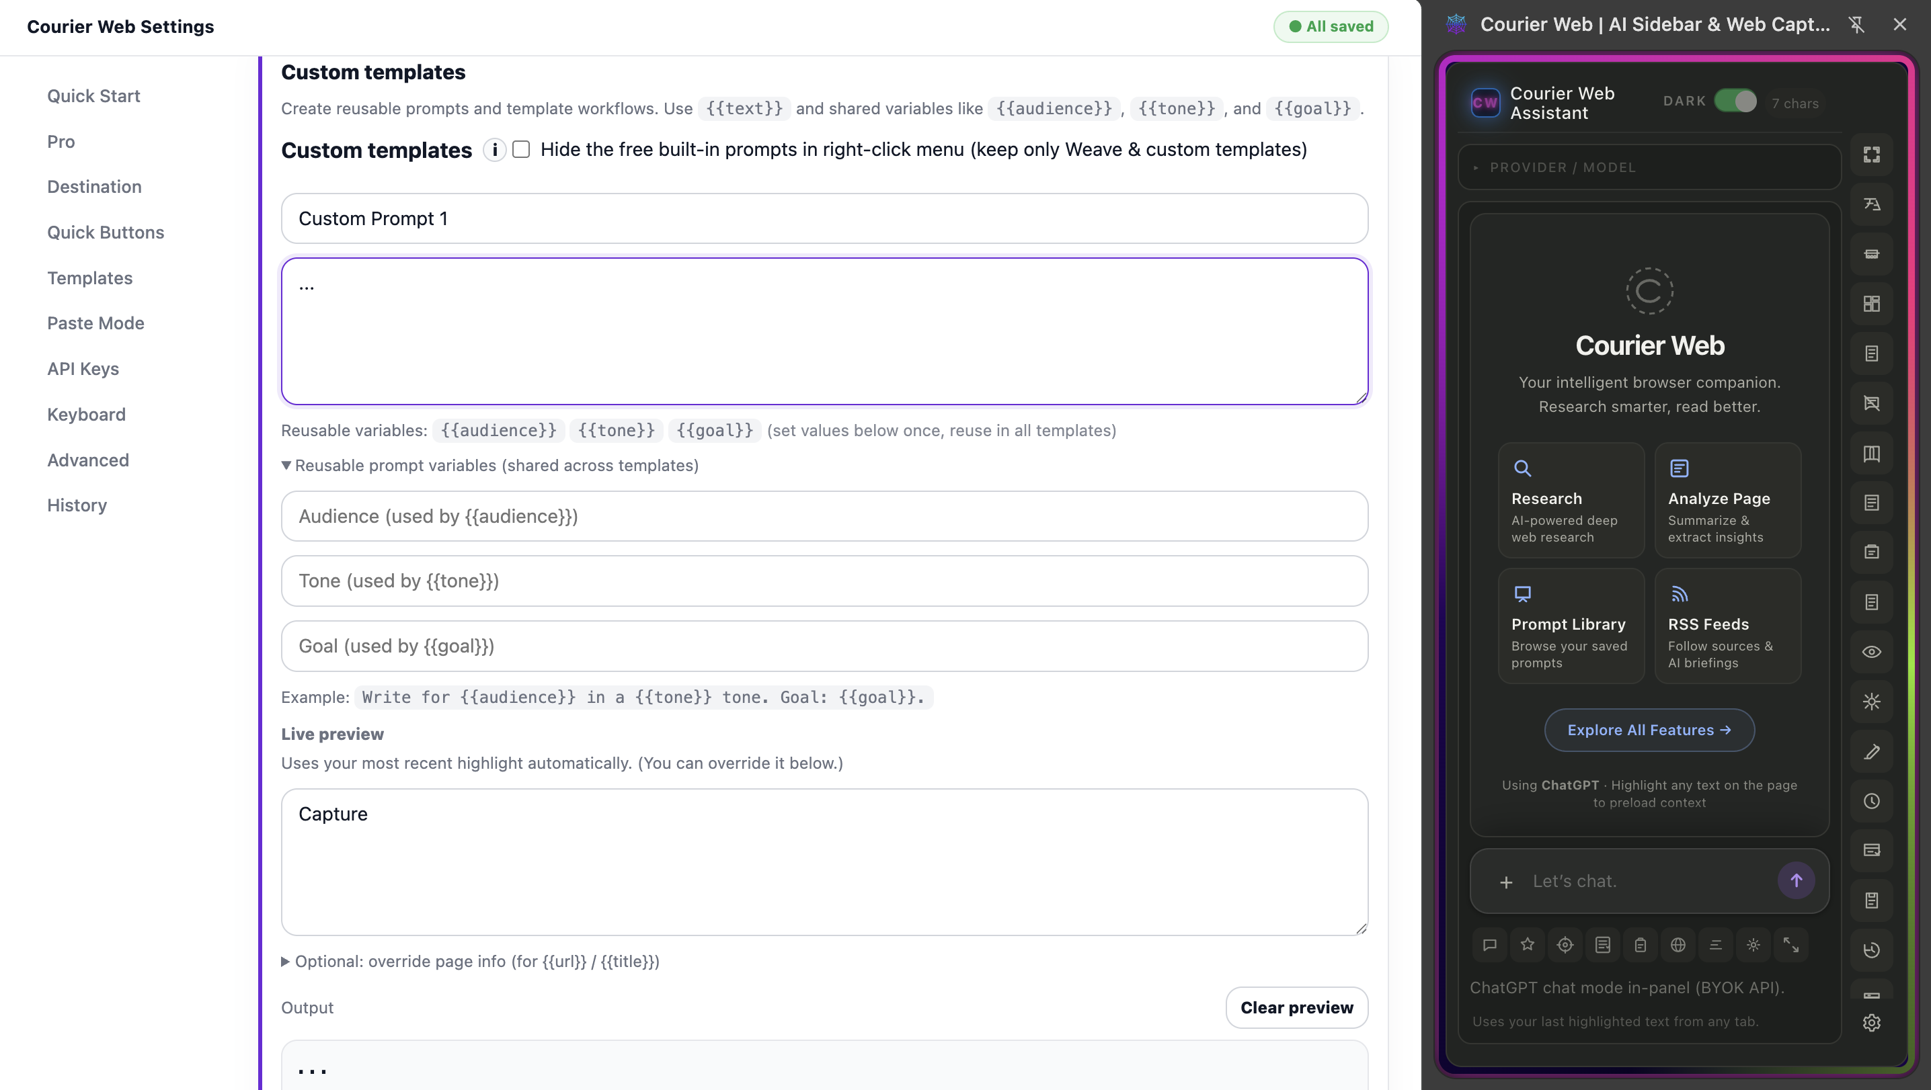Click the globe icon below chat box
This screenshot has height=1090, width=1931.
[1678, 945]
